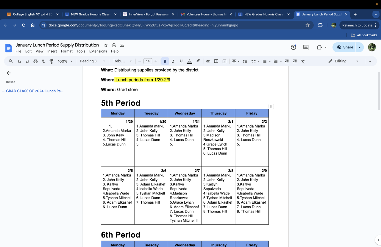Open the Share options dropdown arrow

pyautogui.click(x=360, y=47)
